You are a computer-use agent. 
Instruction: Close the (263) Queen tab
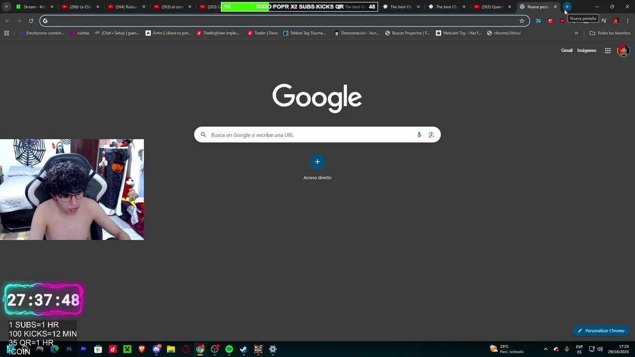point(509,7)
